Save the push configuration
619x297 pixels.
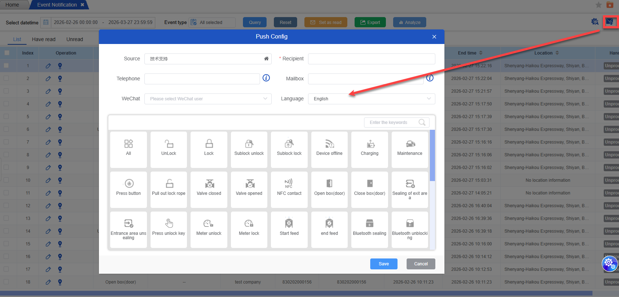[x=383, y=264]
